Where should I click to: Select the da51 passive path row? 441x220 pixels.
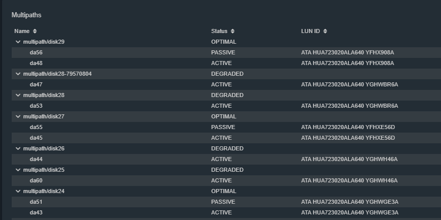pos(226,202)
